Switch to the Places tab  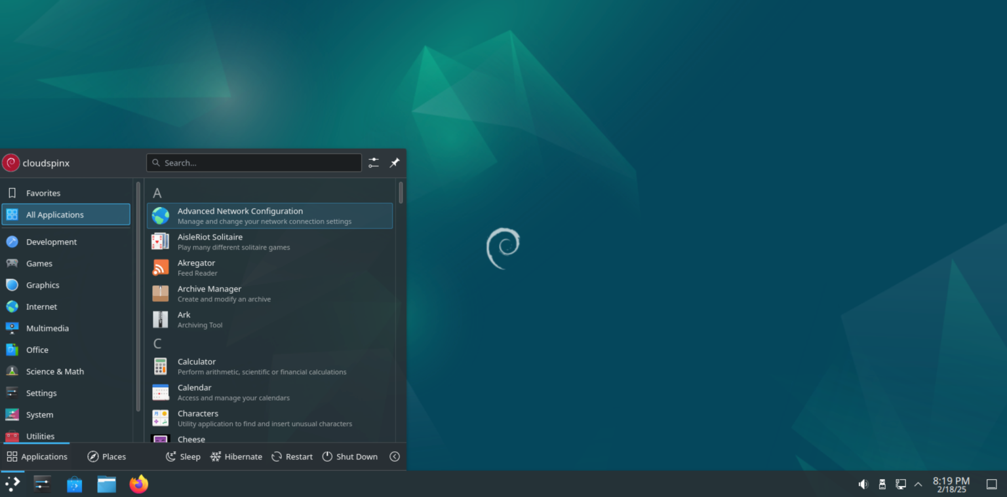pos(106,456)
